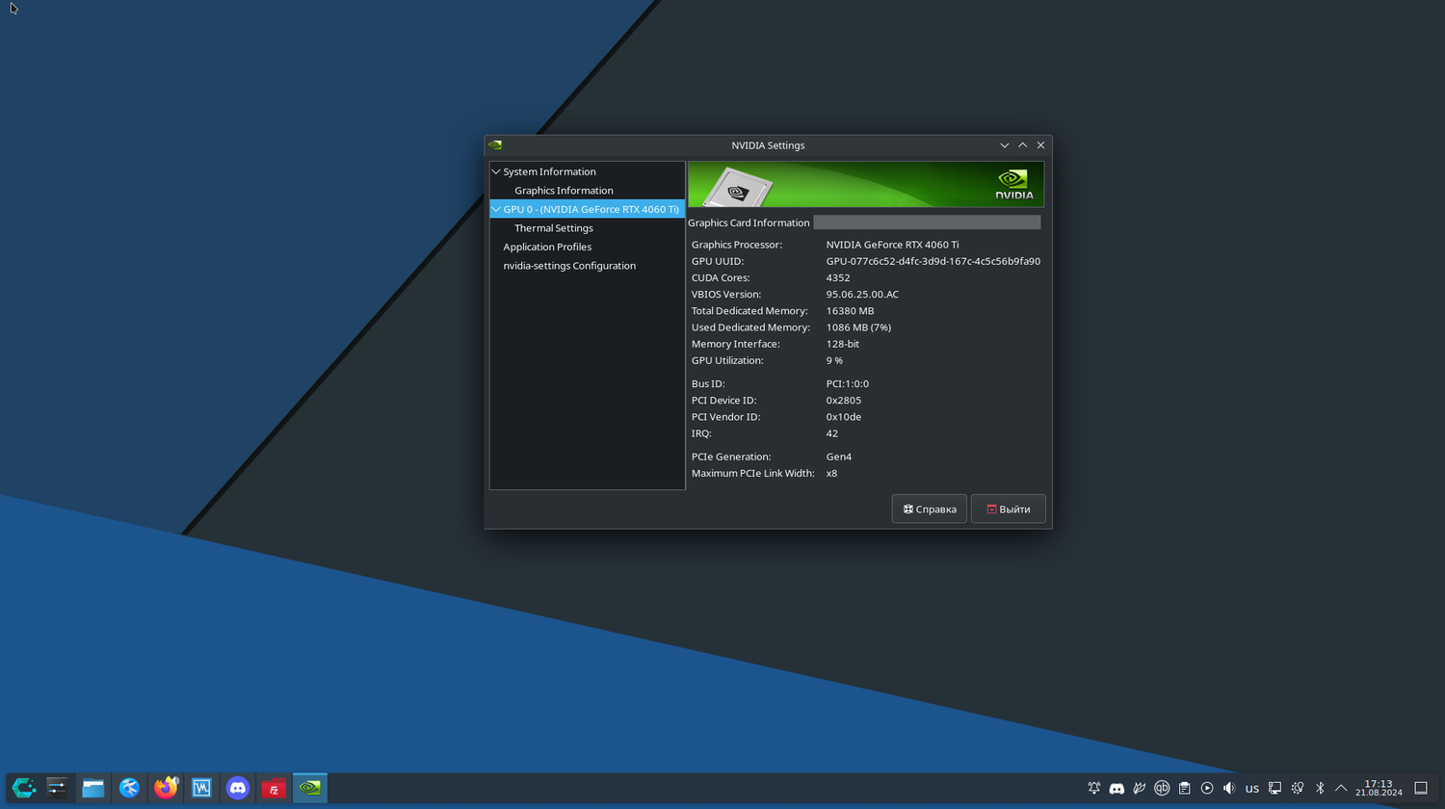The height and width of the screenshot is (809, 1445).
Task: Open the notifications bell in the tray
Action: click(1094, 788)
